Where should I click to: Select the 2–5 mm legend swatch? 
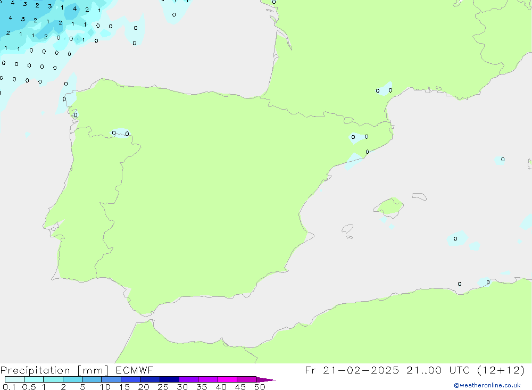tap(72, 379)
